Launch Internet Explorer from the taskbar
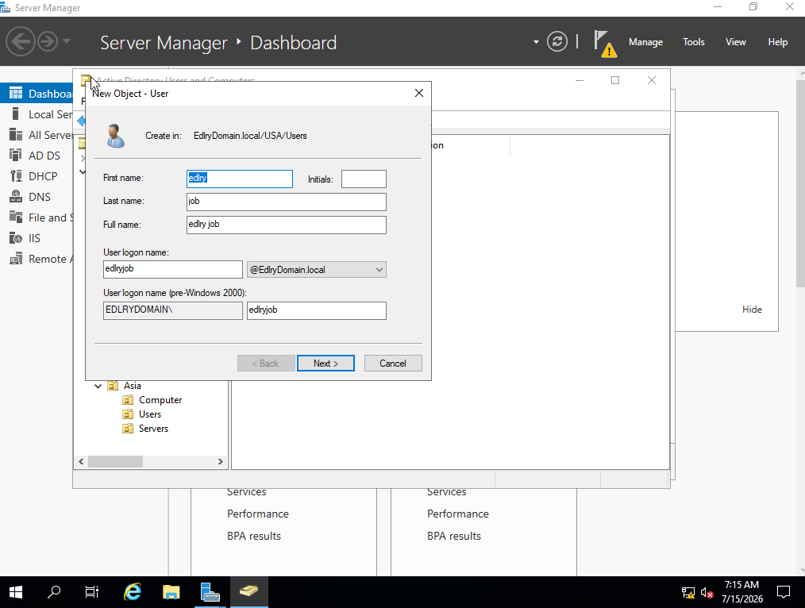 pyautogui.click(x=133, y=592)
